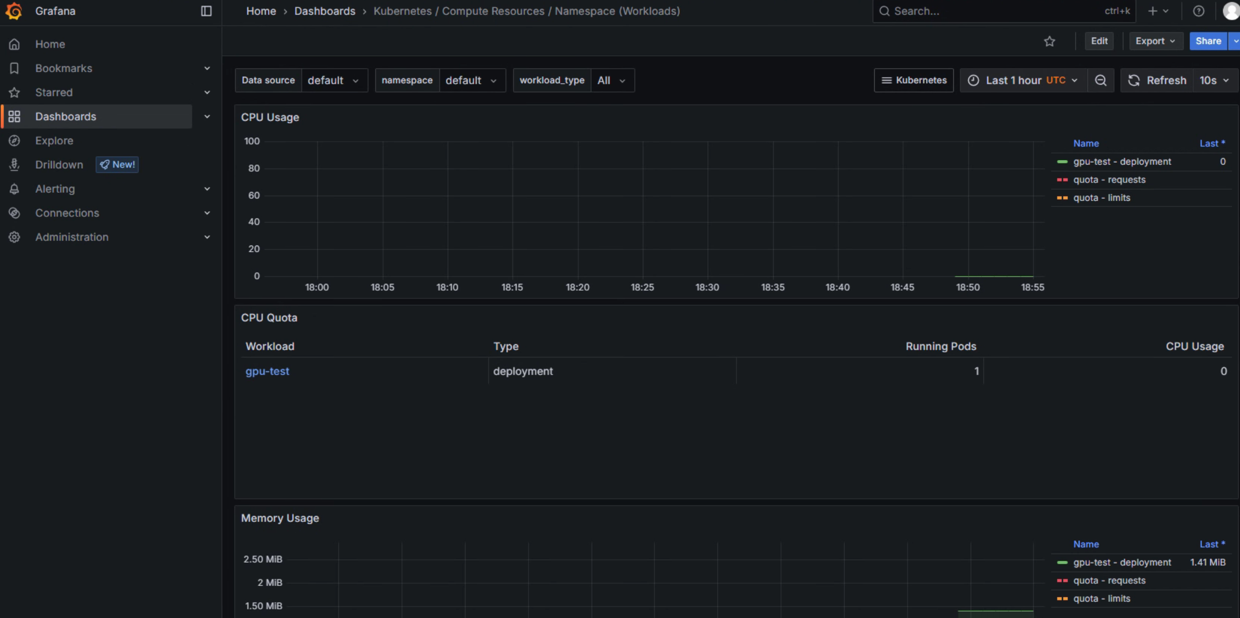Image resolution: width=1240 pixels, height=618 pixels.
Task: Open Alerting in sidebar menu
Action: (x=55, y=189)
